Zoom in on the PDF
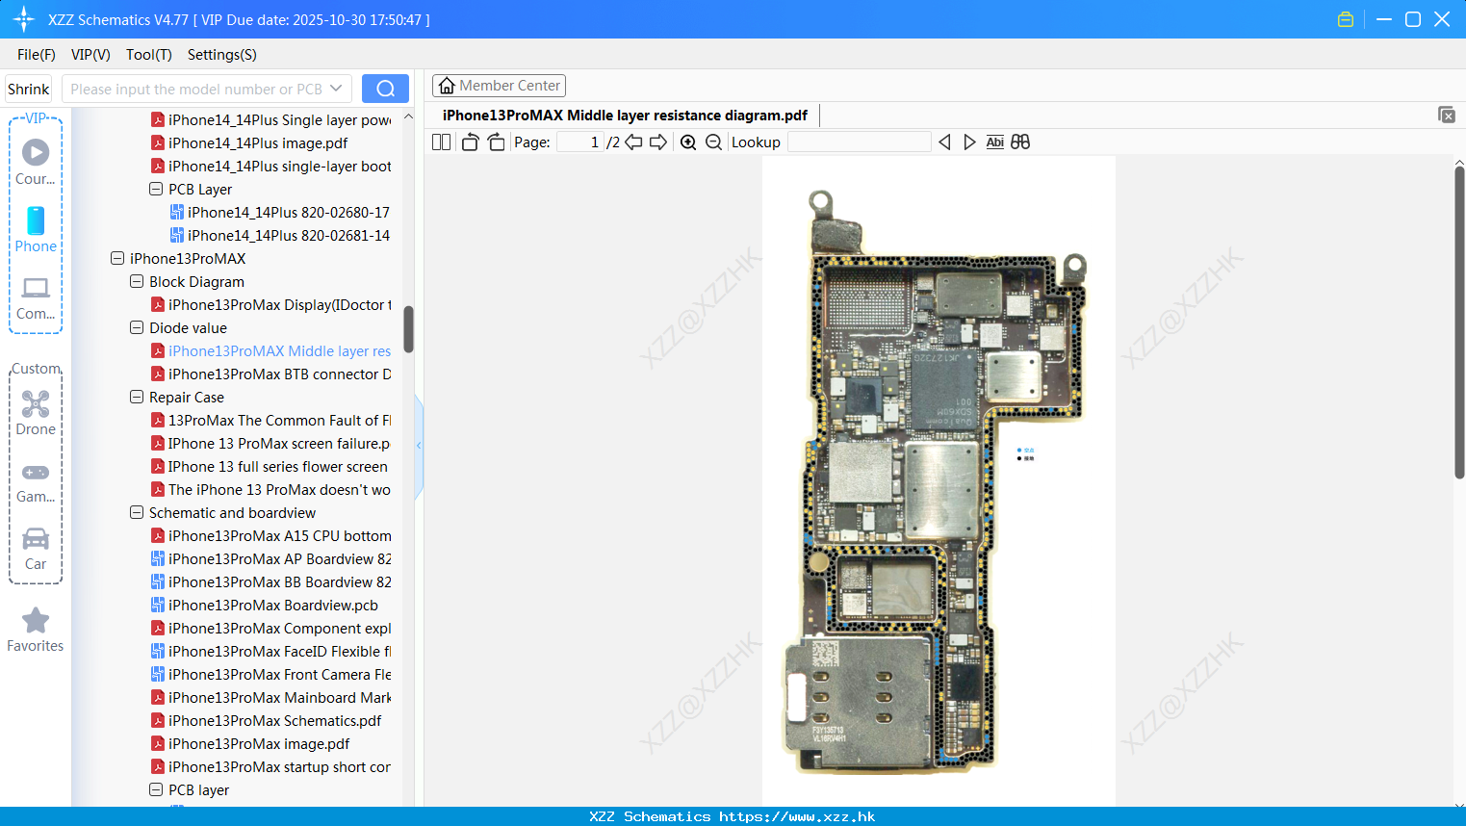The width and height of the screenshot is (1466, 826). [688, 142]
